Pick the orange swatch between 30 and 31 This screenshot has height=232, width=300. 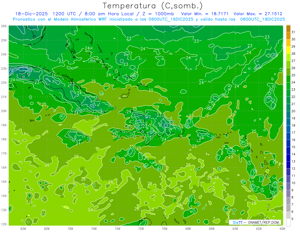pos(288,36)
